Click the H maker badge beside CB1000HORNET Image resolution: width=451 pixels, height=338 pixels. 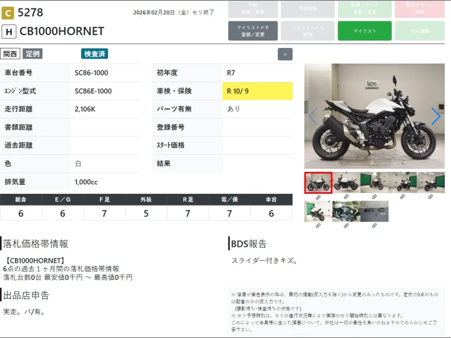coord(9,32)
